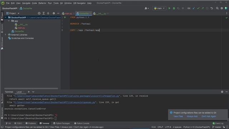
Task: Show Git history clock icon
Action: (x=207, y=8)
